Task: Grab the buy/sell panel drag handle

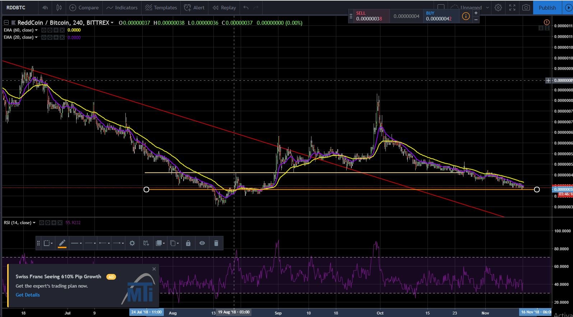Action: pyautogui.click(x=351, y=16)
